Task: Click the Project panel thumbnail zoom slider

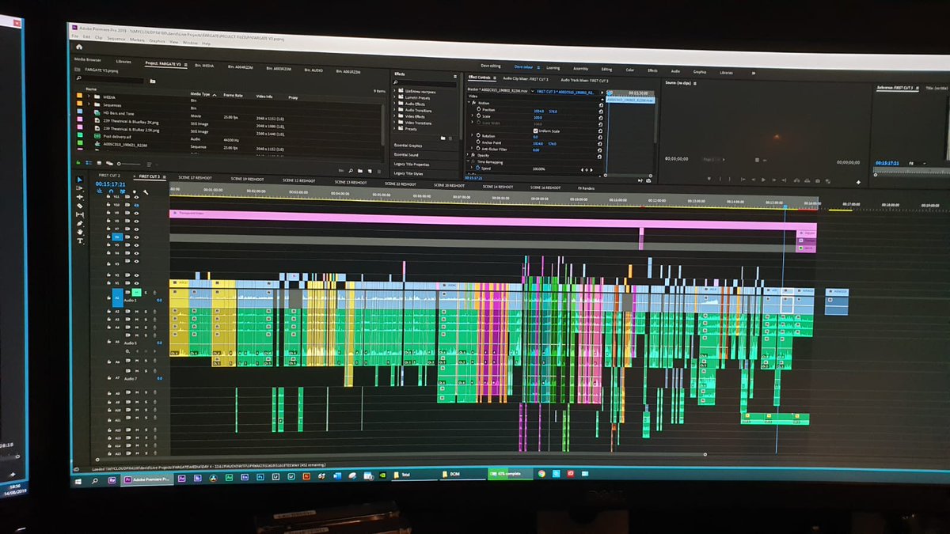Action: point(128,164)
